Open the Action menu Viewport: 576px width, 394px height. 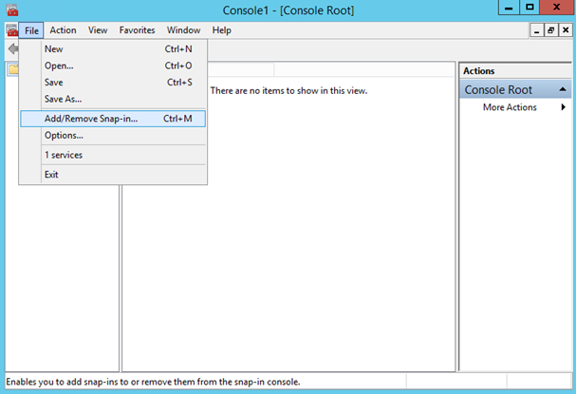coord(63,30)
